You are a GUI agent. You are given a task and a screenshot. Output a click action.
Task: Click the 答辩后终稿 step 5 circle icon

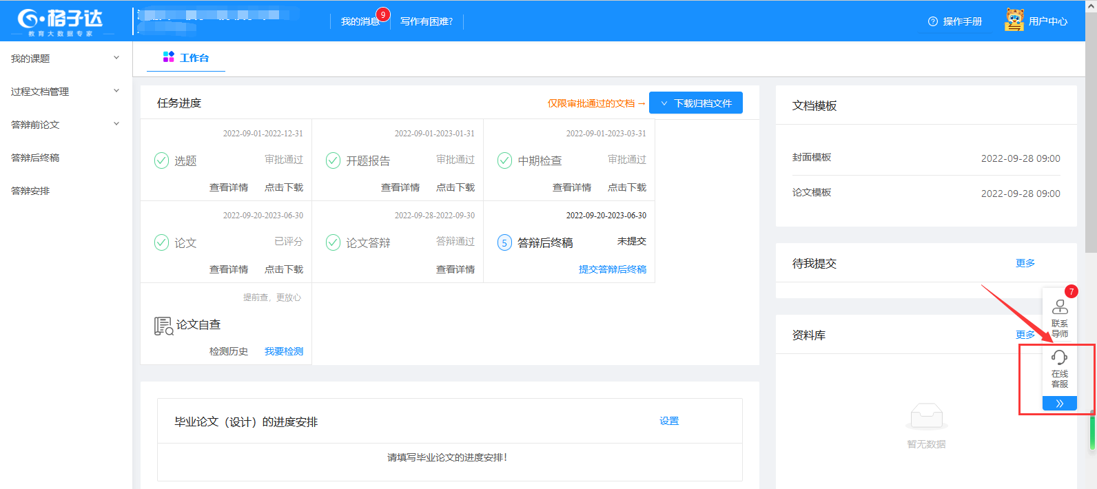click(x=504, y=242)
